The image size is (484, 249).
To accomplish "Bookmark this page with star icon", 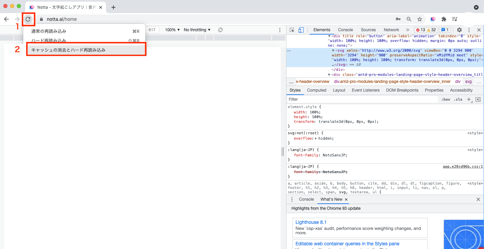I will pyautogui.click(x=420, y=19).
